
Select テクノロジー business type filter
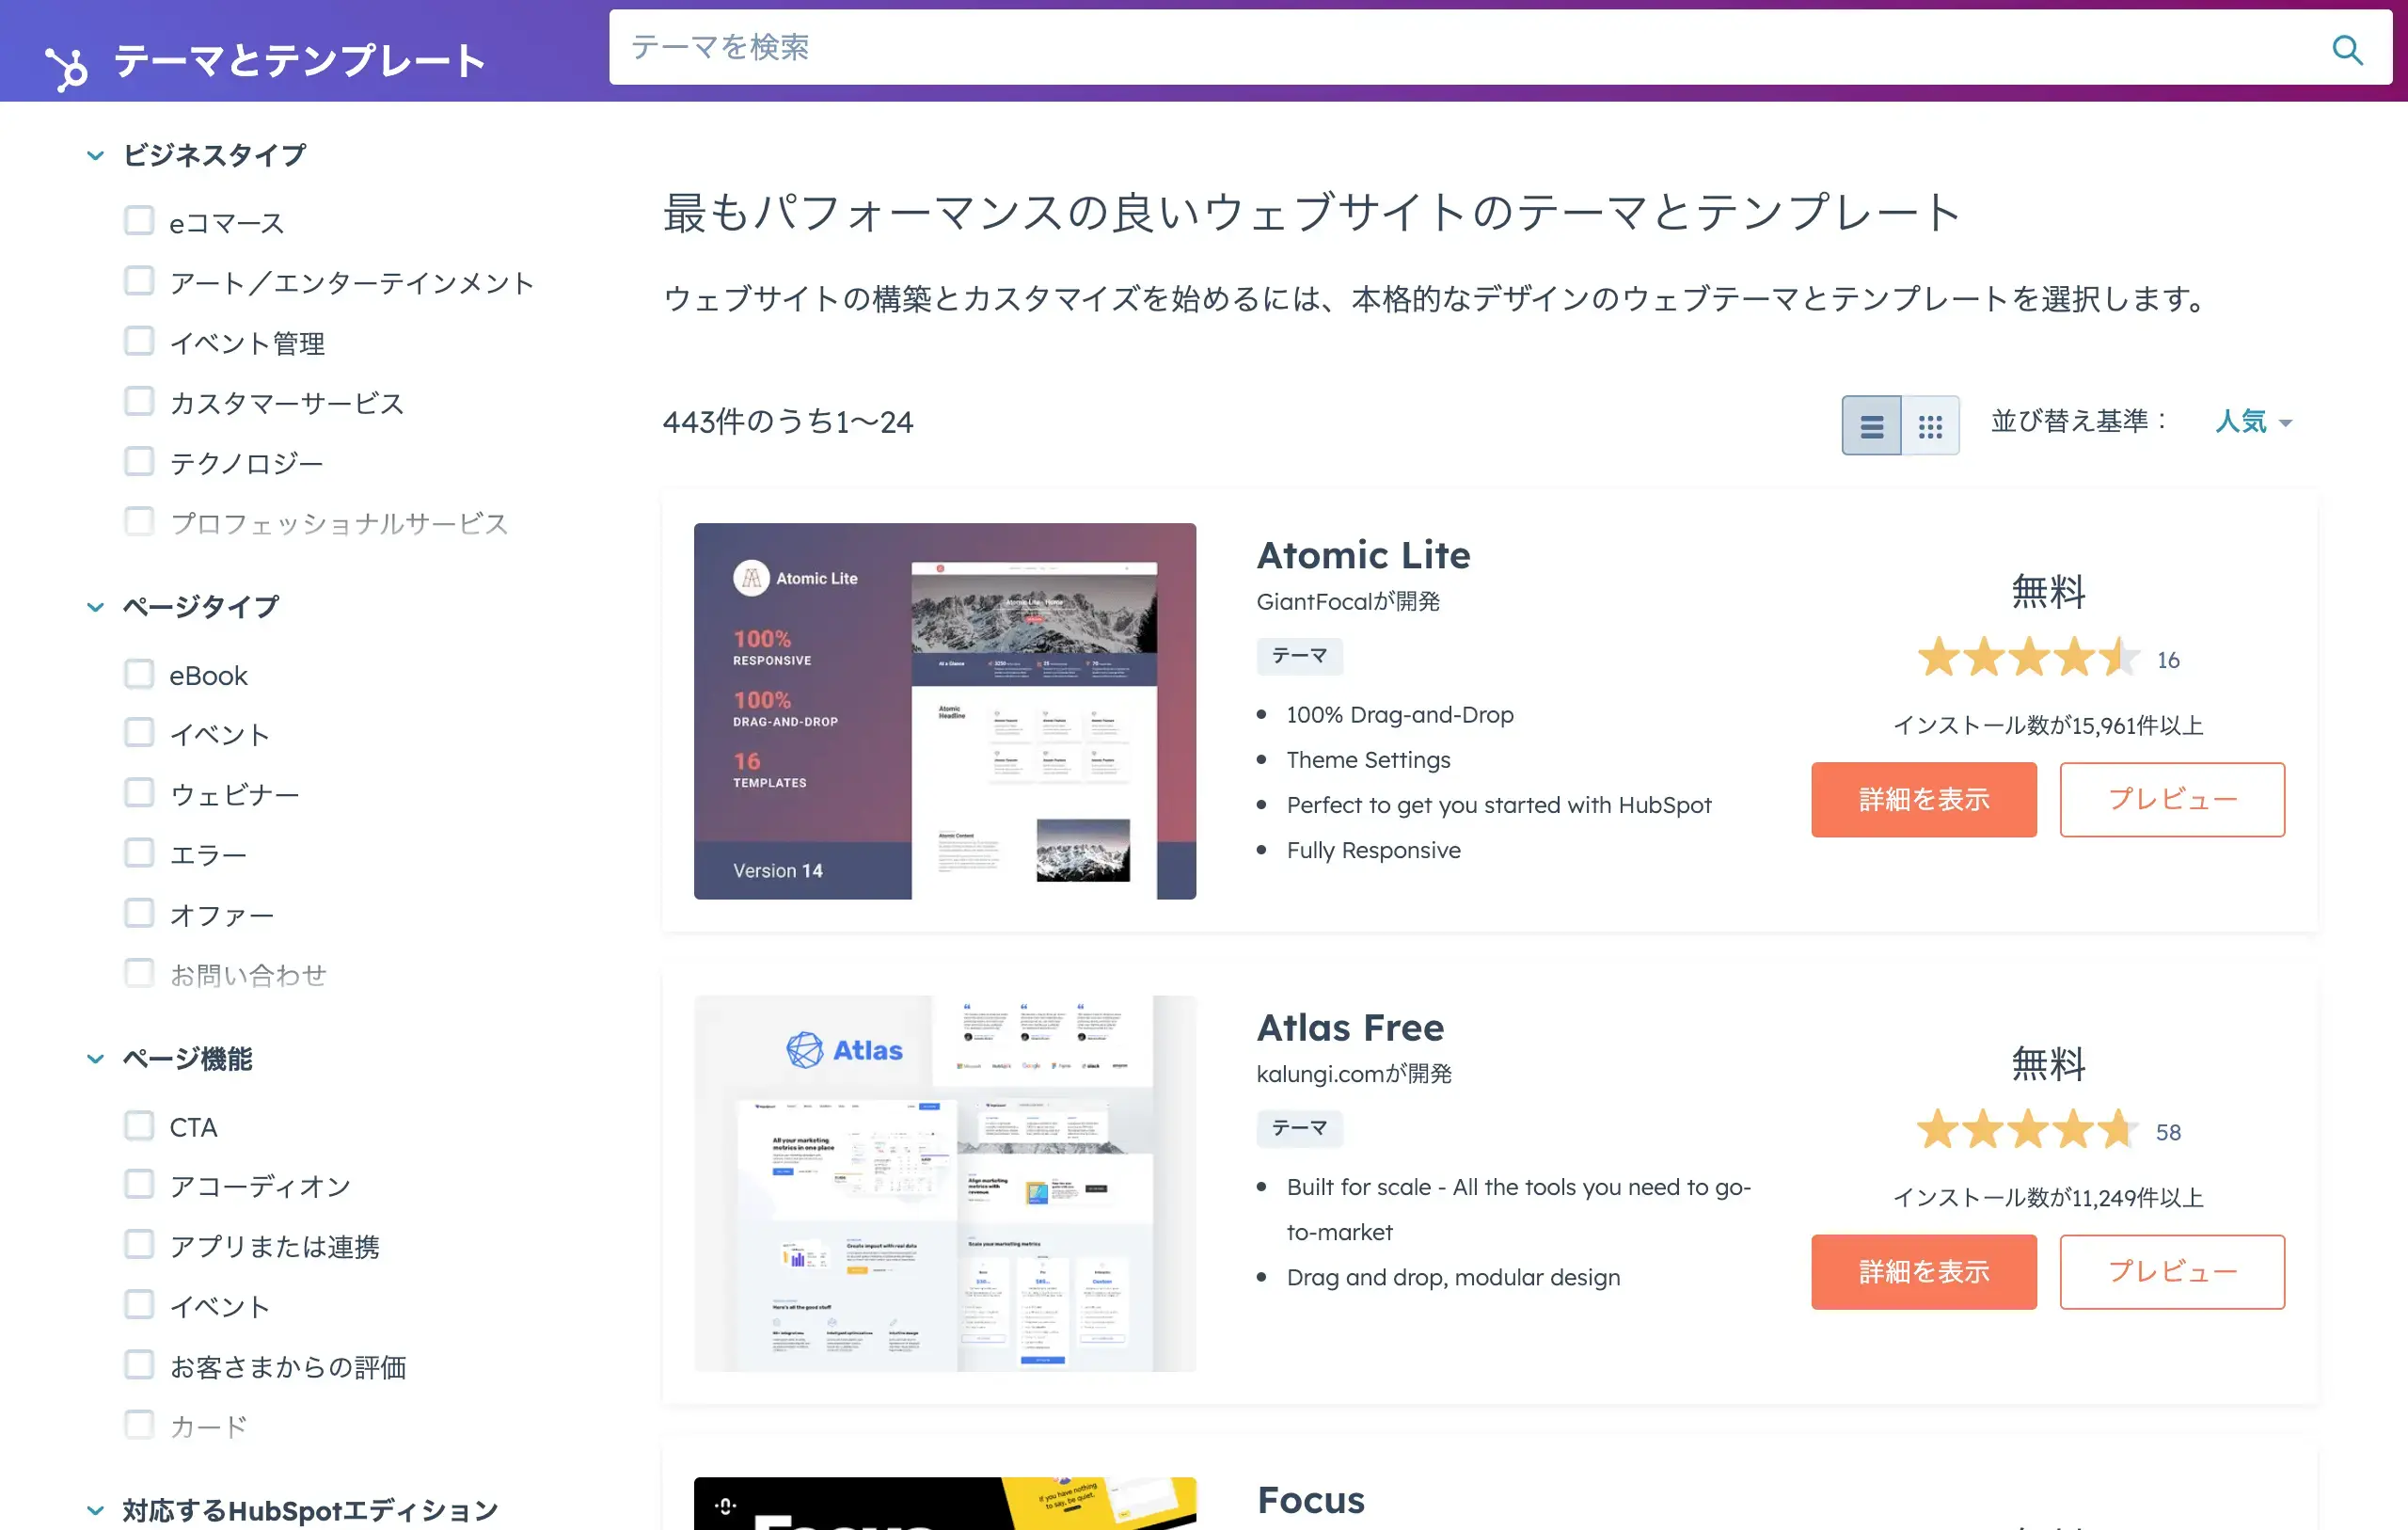140,462
